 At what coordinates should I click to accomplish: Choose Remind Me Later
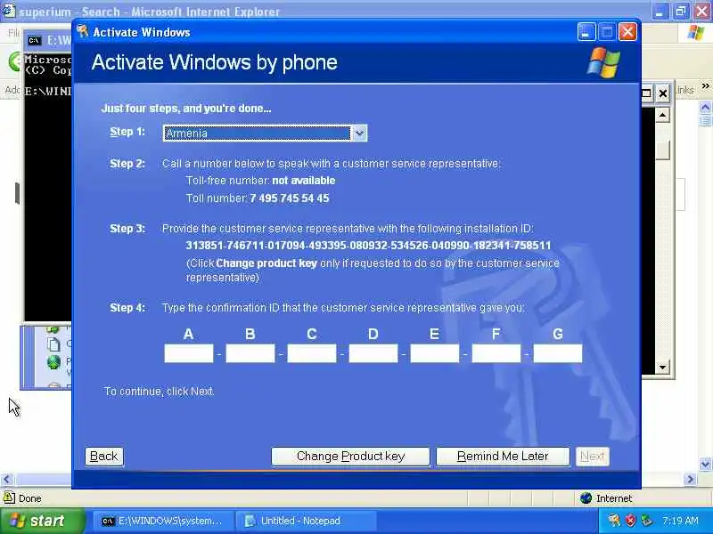pos(503,457)
